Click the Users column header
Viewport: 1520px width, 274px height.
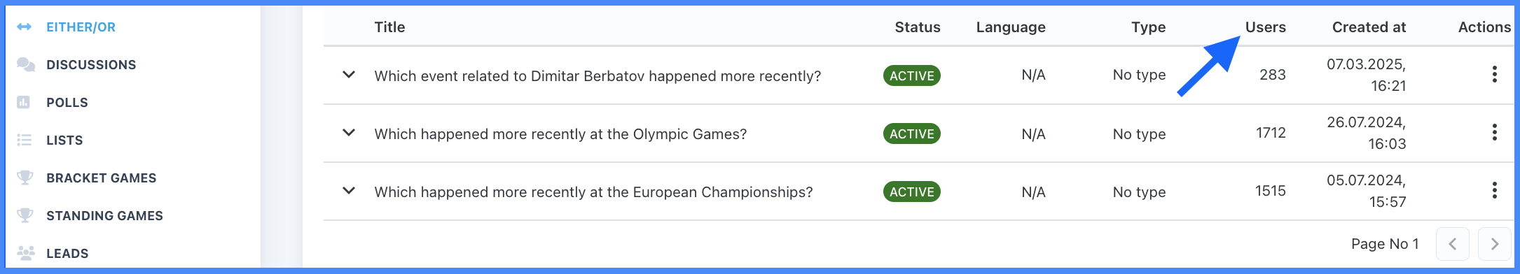pos(1265,27)
